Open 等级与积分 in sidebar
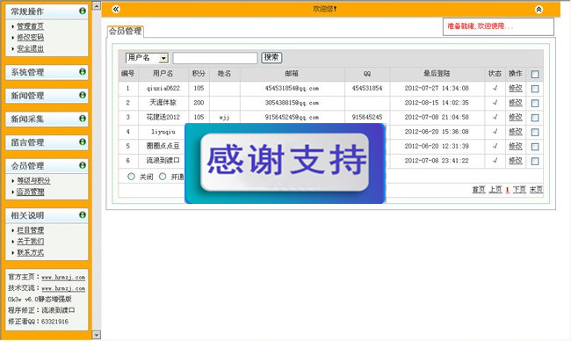Image resolution: width=571 pixels, height=341 pixels. (x=33, y=180)
